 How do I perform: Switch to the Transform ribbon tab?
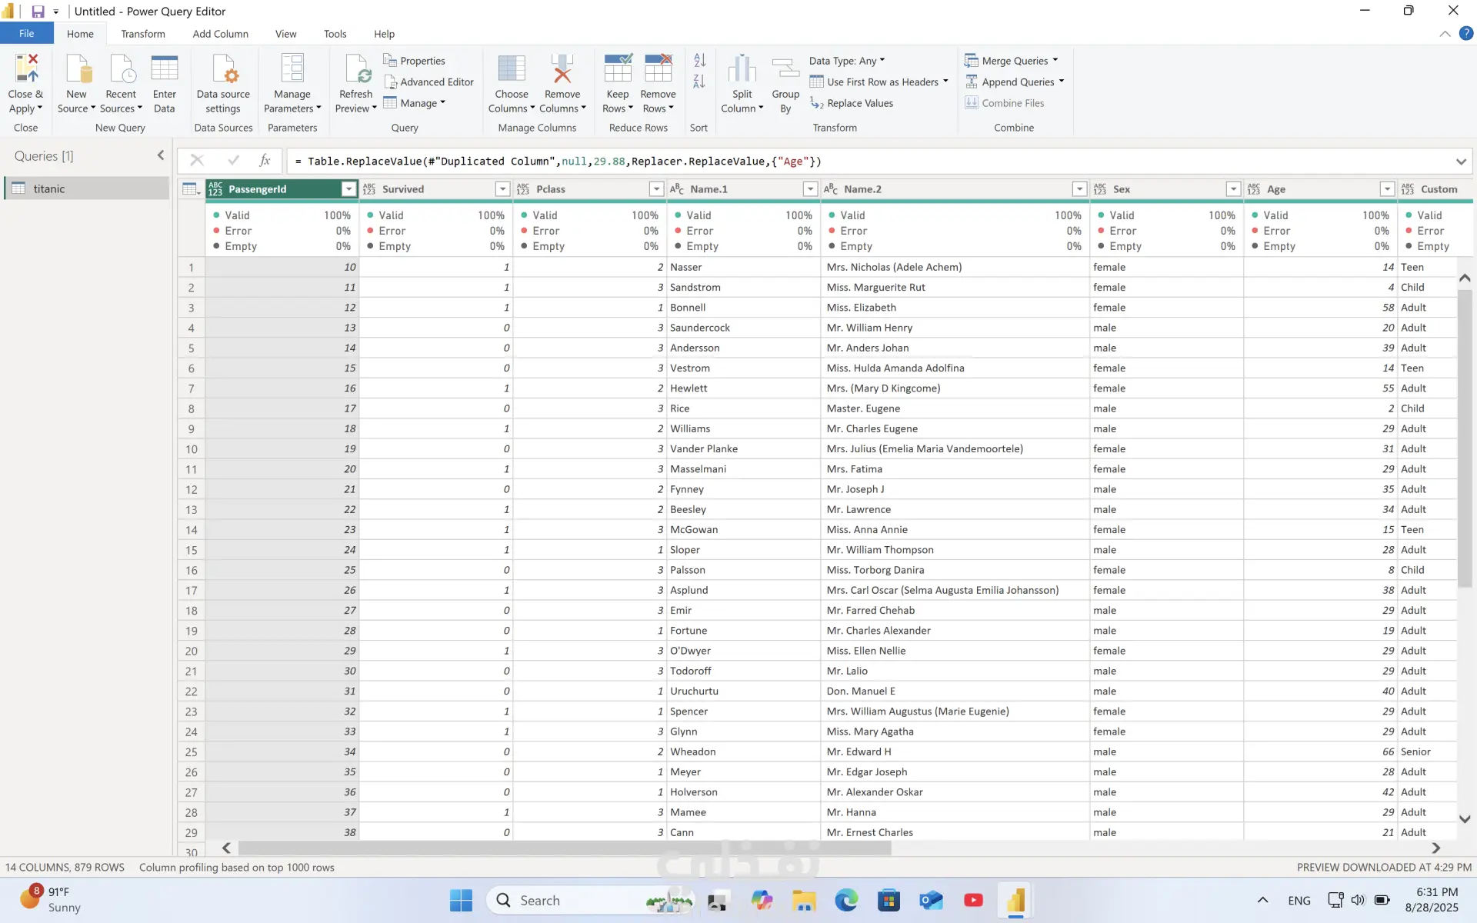[x=142, y=34]
